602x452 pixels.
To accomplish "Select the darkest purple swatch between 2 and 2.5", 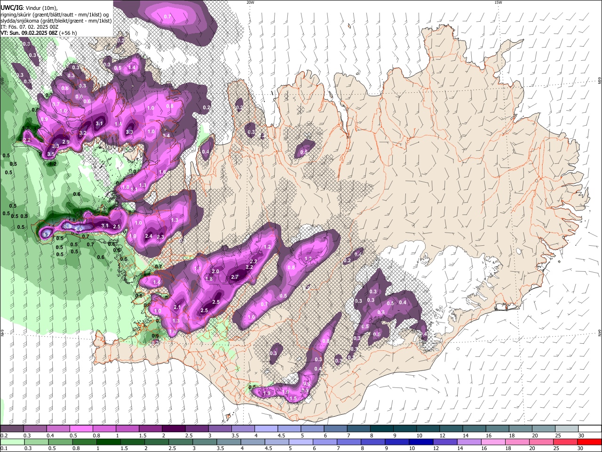I will point(173,429).
